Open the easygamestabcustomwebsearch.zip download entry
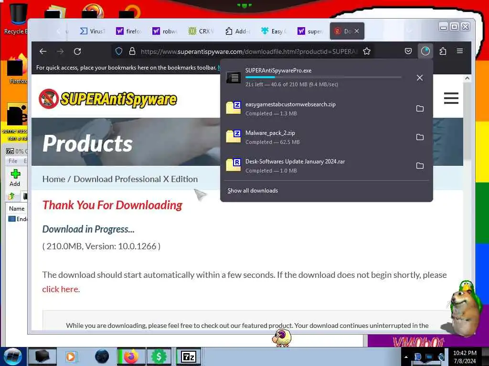Viewport: 489px width, 366px height. 318,109
